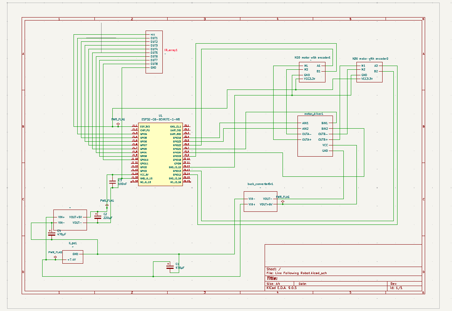The width and height of the screenshot is (452, 311).
Task: Click the N20 motor with encoder2 block
Action: [x=369, y=72]
